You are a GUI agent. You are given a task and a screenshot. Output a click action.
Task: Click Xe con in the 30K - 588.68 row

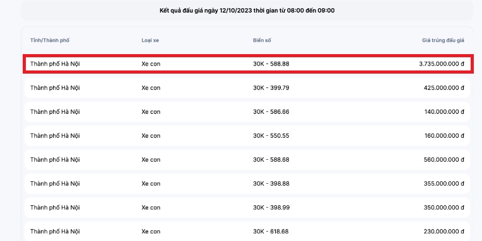pos(151,160)
